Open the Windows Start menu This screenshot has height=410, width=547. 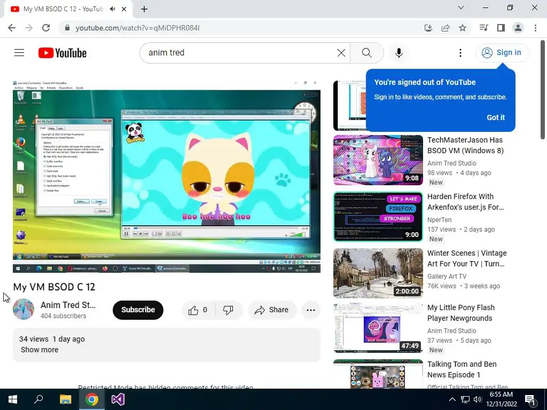(x=13, y=399)
